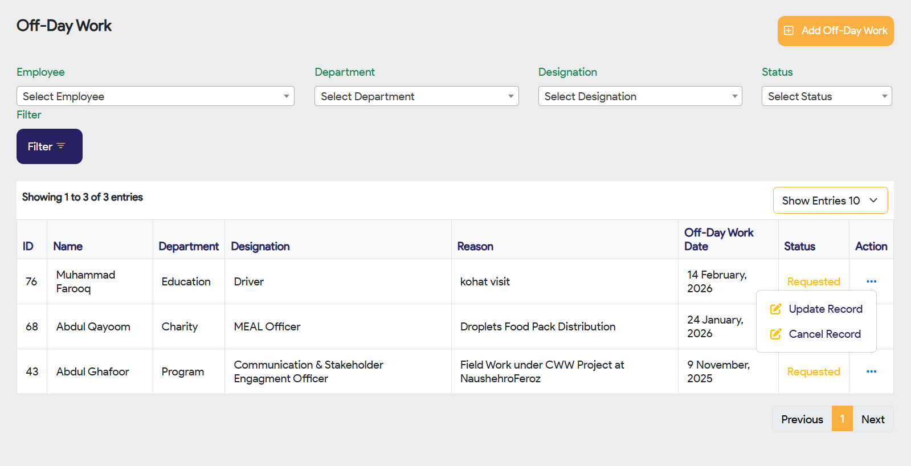Click the plus icon in Add Off-Day Work

click(789, 31)
